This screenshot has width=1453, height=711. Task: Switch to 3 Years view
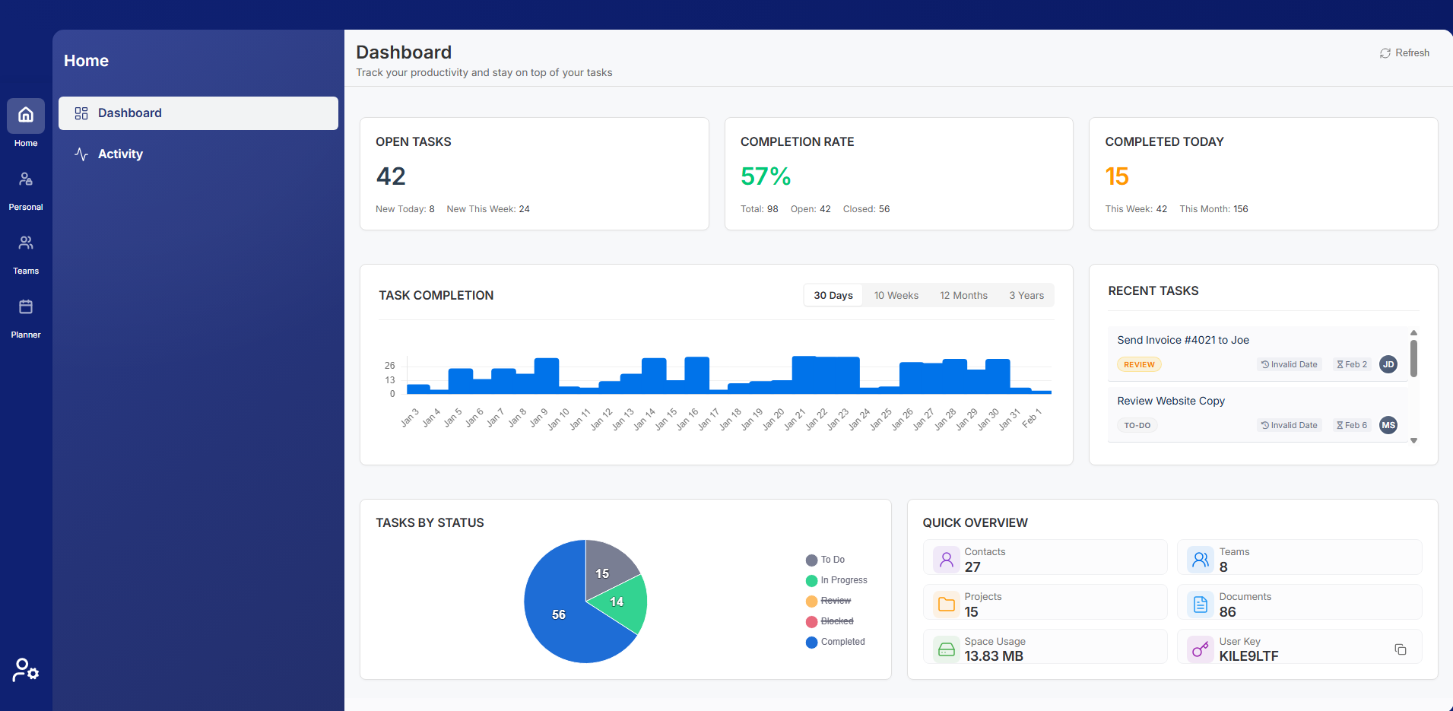(1026, 295)
